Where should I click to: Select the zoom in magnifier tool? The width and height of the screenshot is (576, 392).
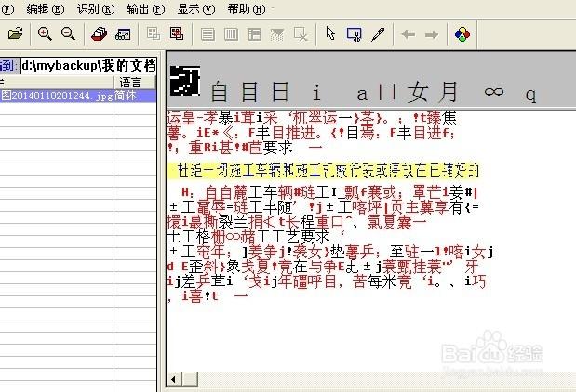45,34
